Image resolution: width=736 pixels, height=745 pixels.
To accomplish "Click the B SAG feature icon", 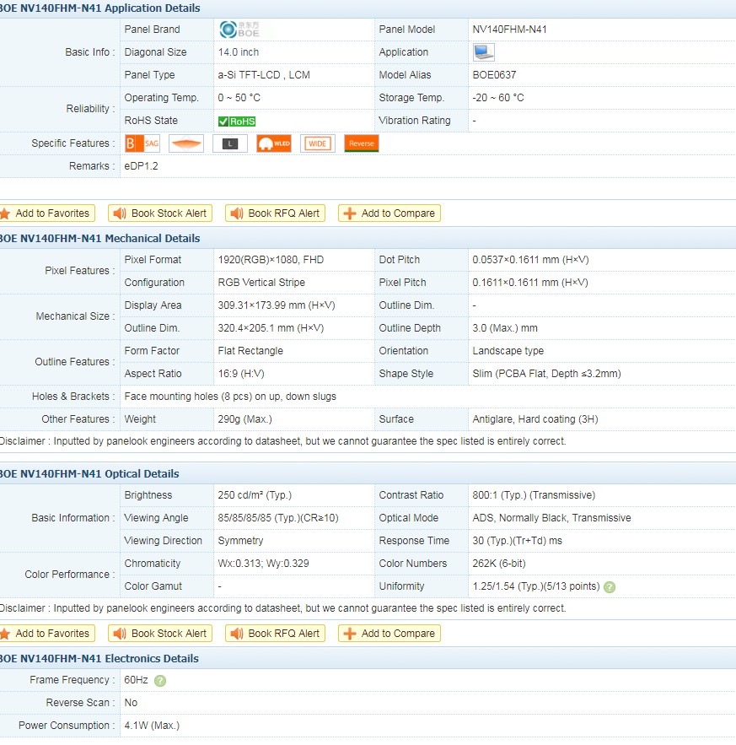I will pos(142,143).
